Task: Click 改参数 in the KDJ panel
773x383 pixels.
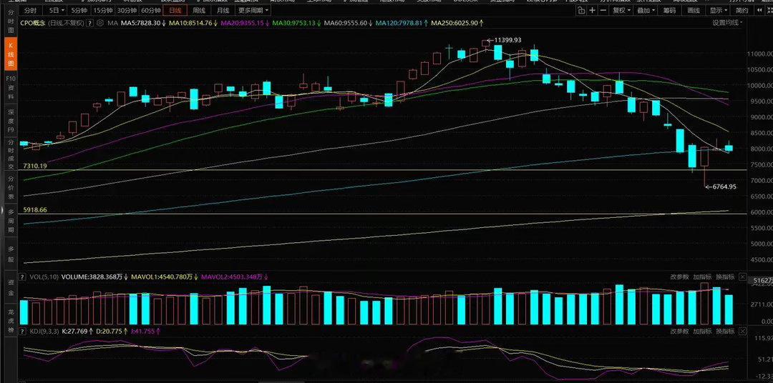Action: (x=679, y=332)
